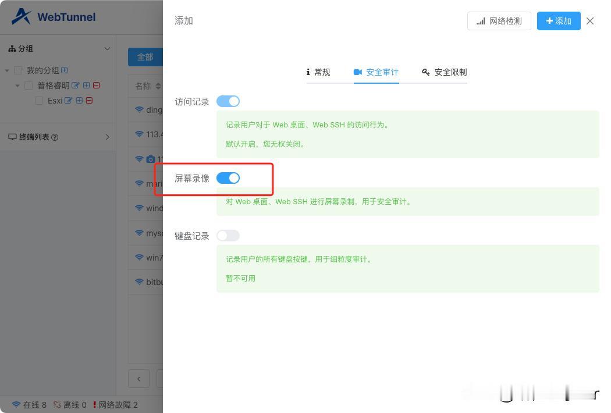Close the 添加 dialog with X
The width and height of the screenshot is (611, 413).
pos(590,21)
